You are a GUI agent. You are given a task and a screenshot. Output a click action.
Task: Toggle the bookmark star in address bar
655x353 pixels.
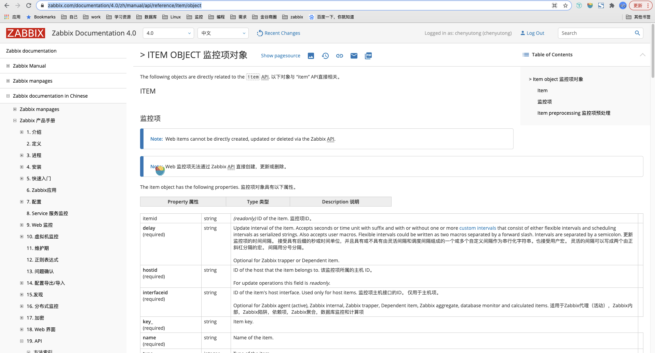(x=565, y=5)
